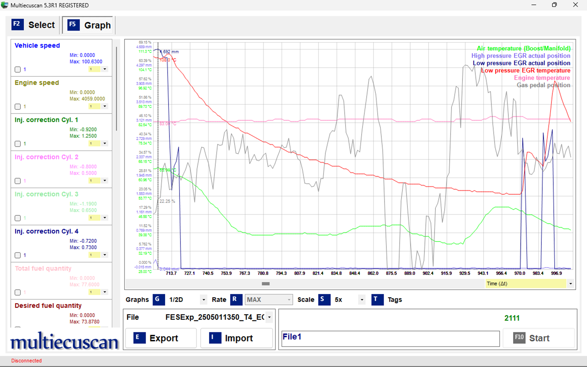Viewport: 587px width, 367px height.
Task: Click Vehicle speed Max: 100.6300 value
Action: pyautogui.click(x=86, y=62)
